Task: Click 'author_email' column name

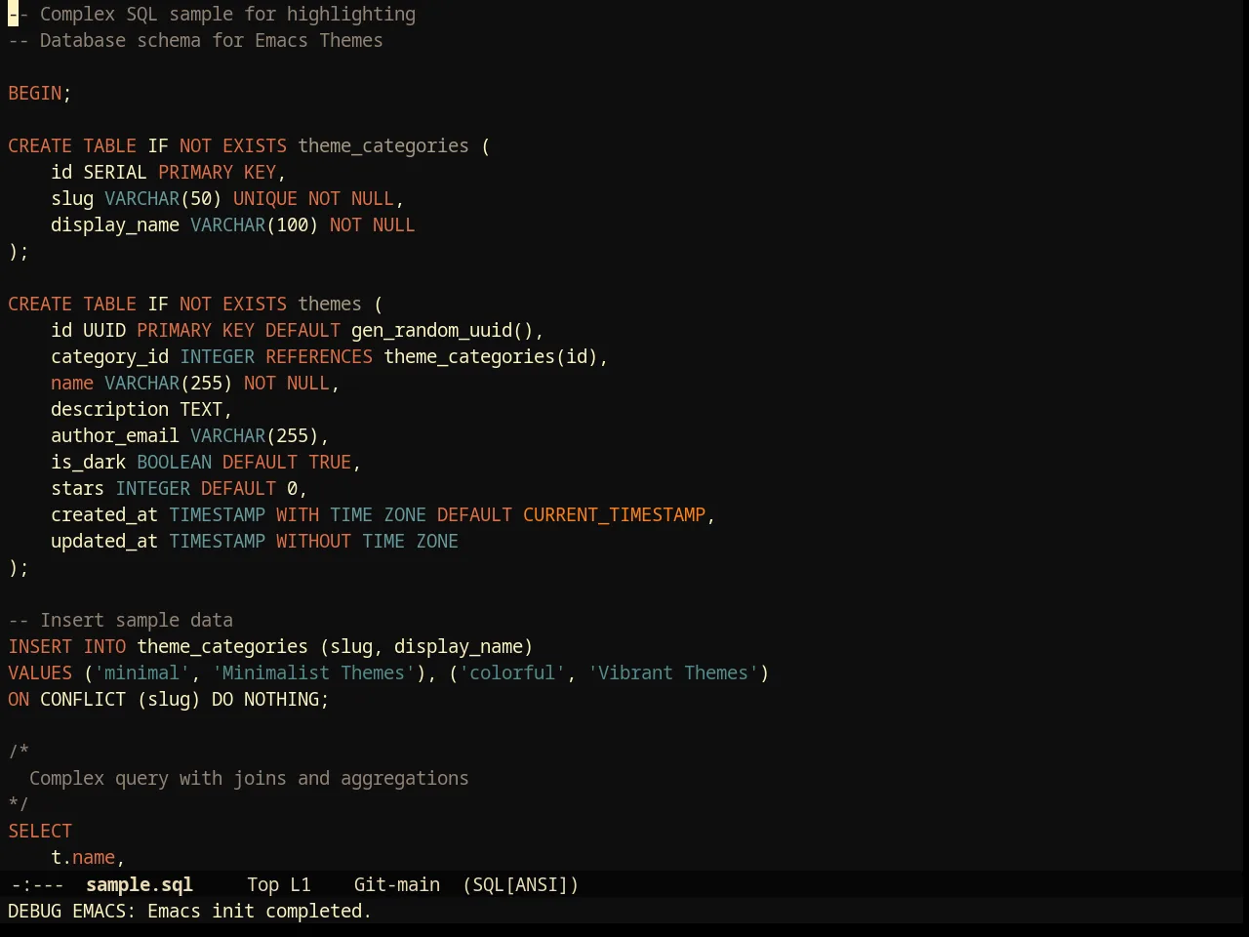Action: coord(115,435)
